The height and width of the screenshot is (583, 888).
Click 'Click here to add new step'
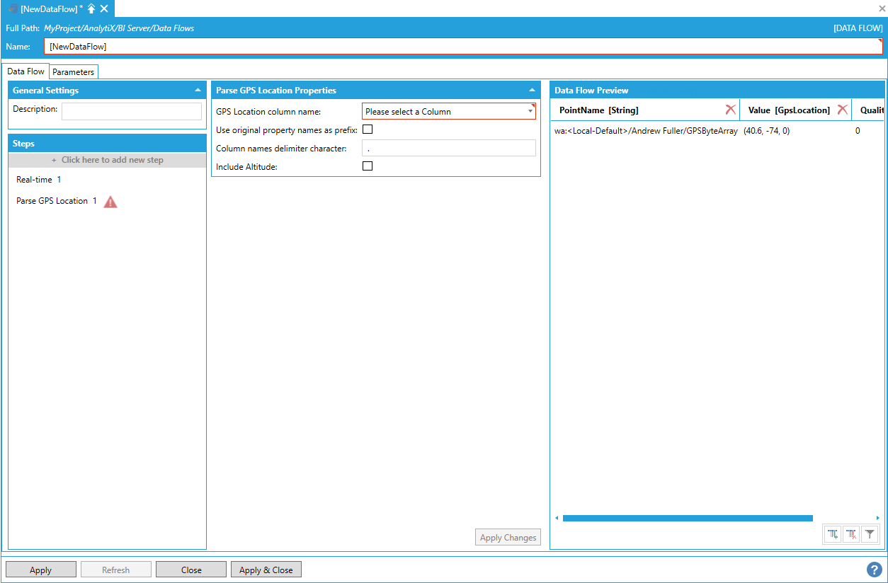(x=107, y=160)
